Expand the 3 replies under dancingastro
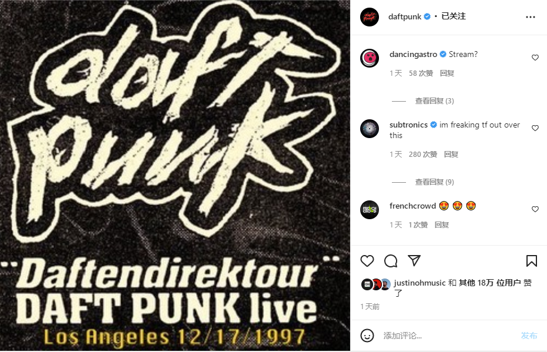The width and height of the screenshot is (547, 352). (434, 101)
